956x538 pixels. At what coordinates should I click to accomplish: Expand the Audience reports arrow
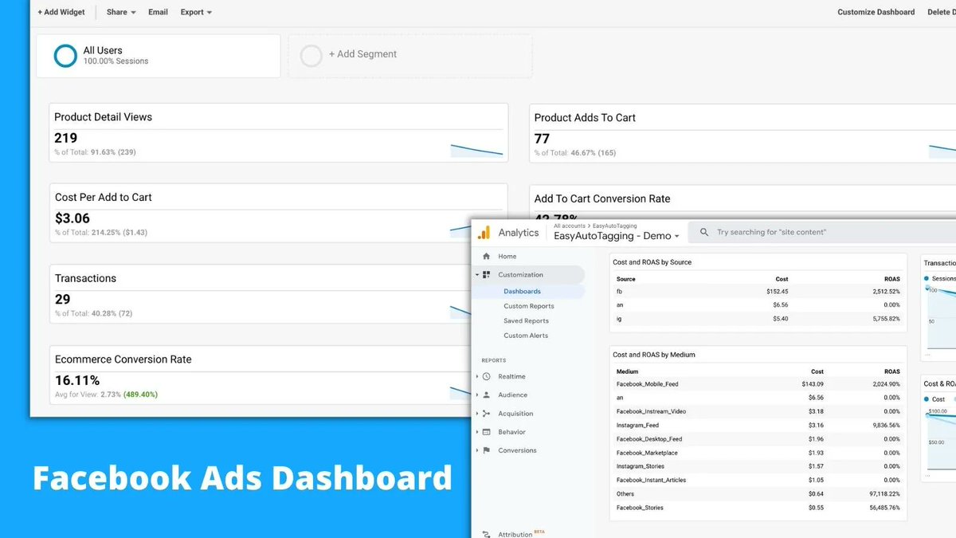coord(476,395)
